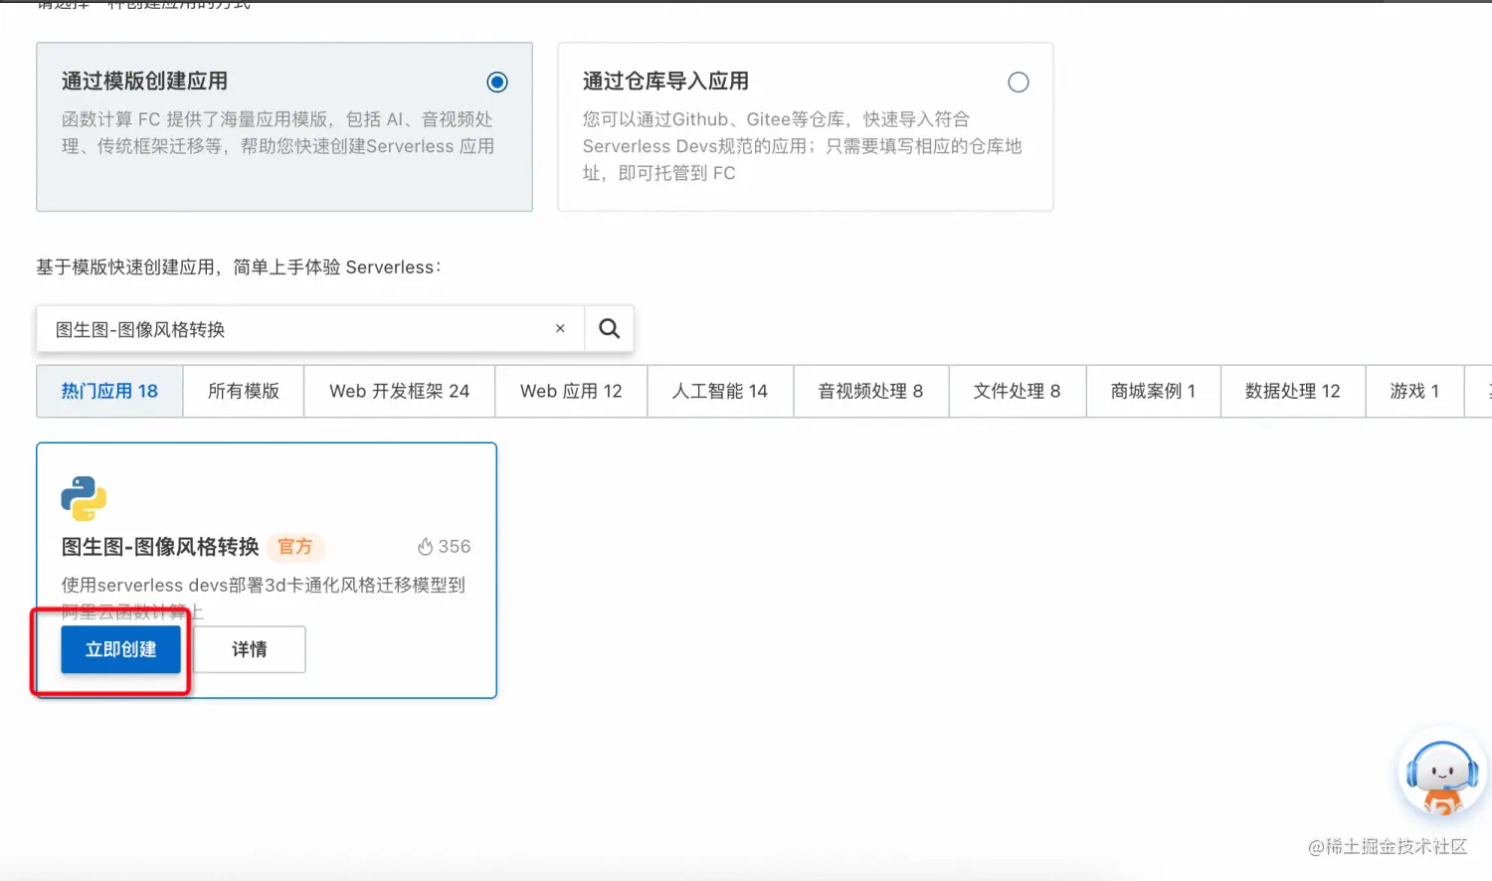The width and height of the screenshot is (1492, 881).
Task: Click the template description starting 使用serverless devs
Action: pyautogui.click(x=264, y=598)
